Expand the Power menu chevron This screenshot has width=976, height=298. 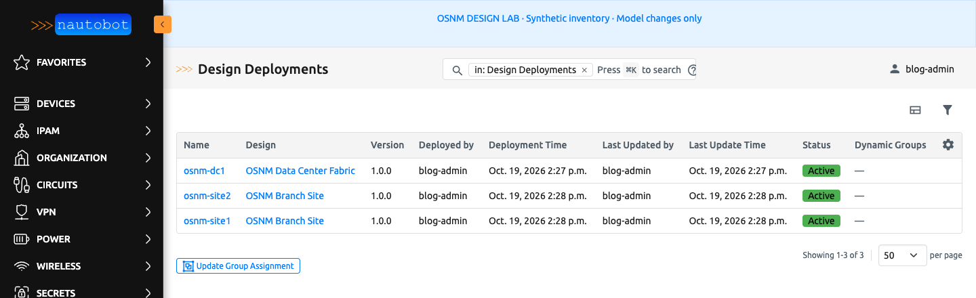click(148, 239)
